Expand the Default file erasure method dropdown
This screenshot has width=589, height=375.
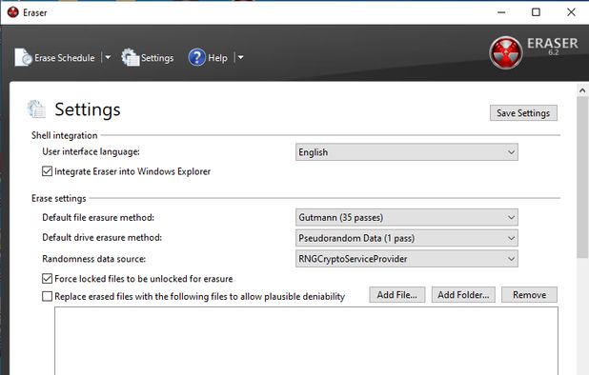(x=406, y=217)
